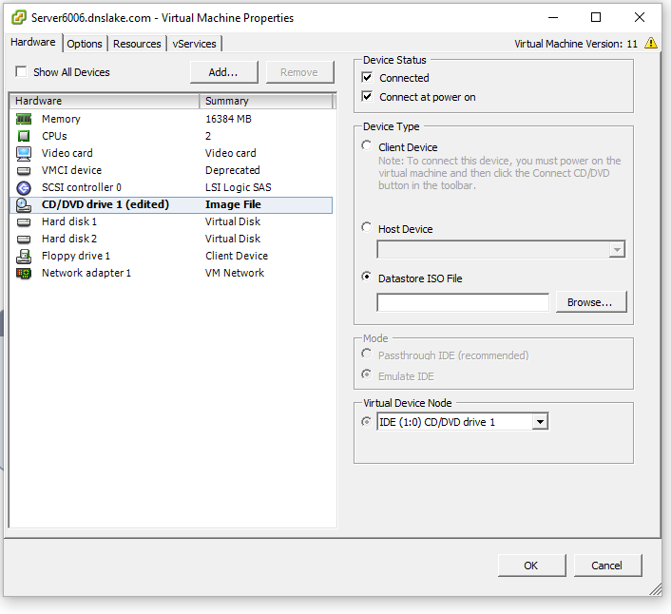Enable the Show All Devices checkbox

pos(21,72)
